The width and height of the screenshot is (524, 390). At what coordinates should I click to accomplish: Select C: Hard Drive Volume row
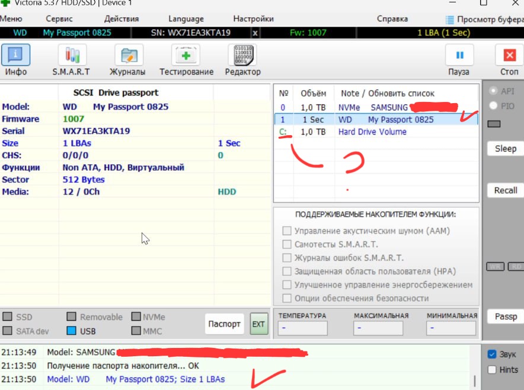pos(376,132)
